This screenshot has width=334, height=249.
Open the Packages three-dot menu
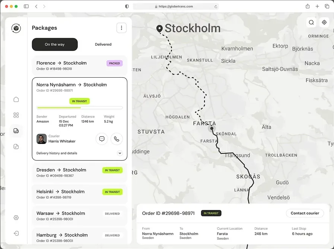coord(121,28)
